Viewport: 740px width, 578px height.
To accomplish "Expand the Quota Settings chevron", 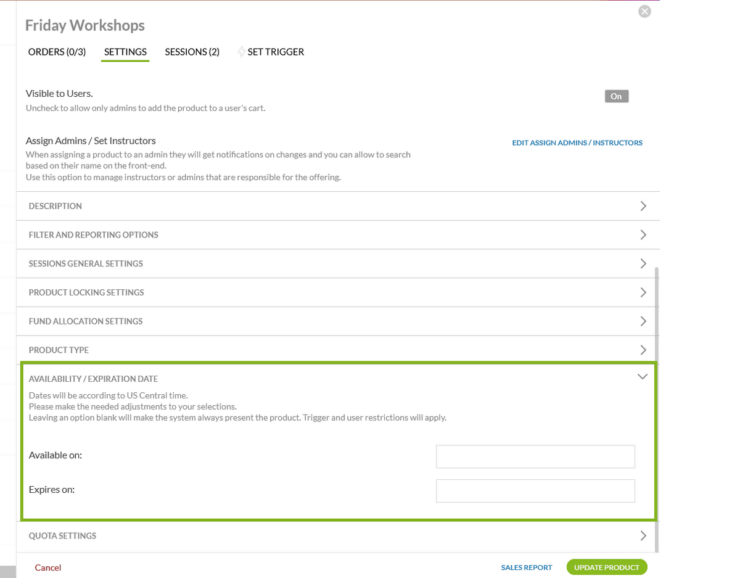I will [x=643, y=535].
